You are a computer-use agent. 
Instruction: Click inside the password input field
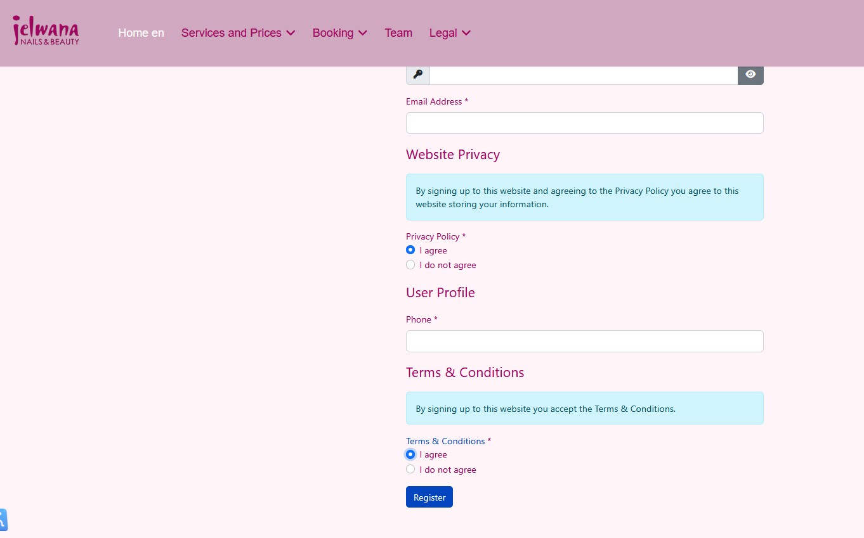[584, 74]
